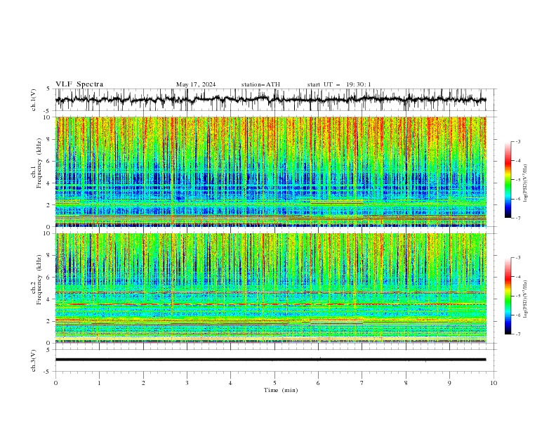Click the "start UT = 19:30:1" text
This screenshot has width=556, height=430.
tap(339, 84)
